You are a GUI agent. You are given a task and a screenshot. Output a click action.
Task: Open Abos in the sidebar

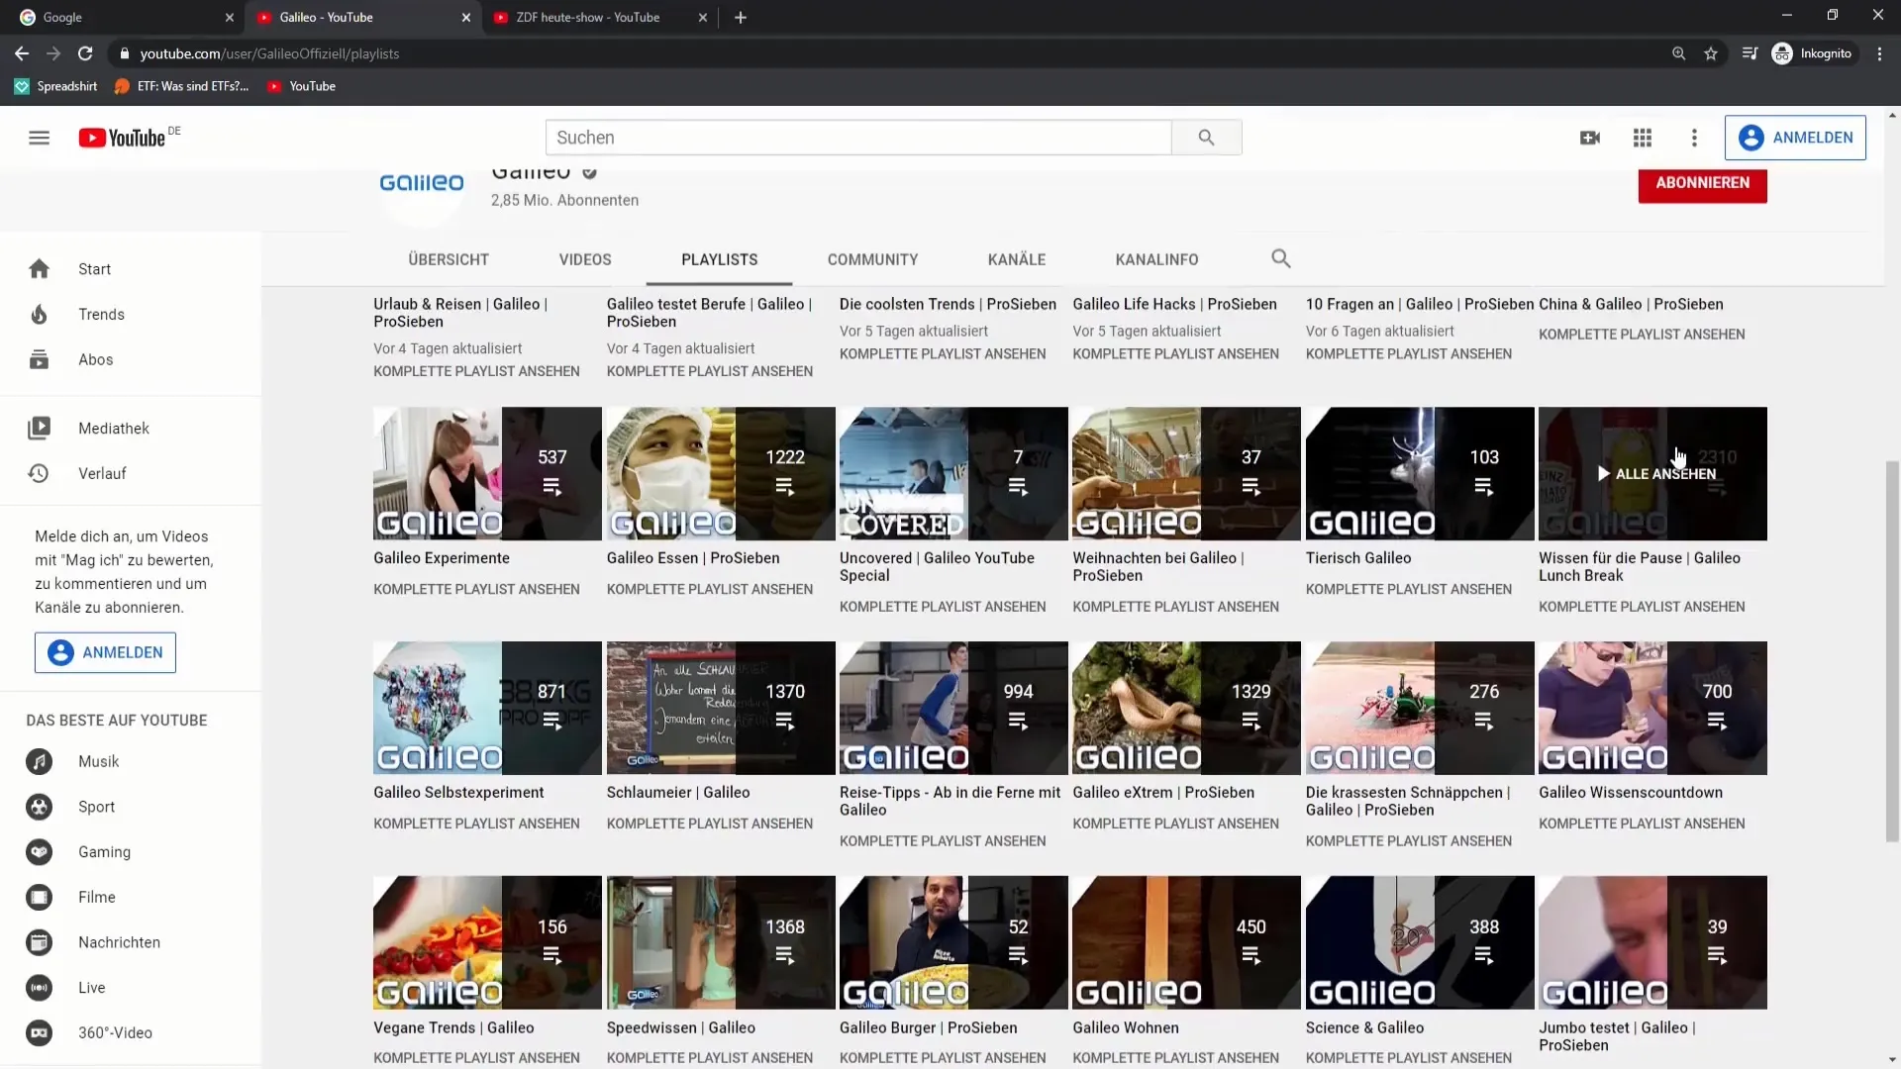click(131, 359)
